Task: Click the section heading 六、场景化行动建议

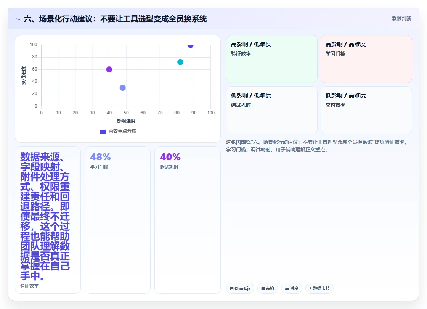Action: coord(115,19)
